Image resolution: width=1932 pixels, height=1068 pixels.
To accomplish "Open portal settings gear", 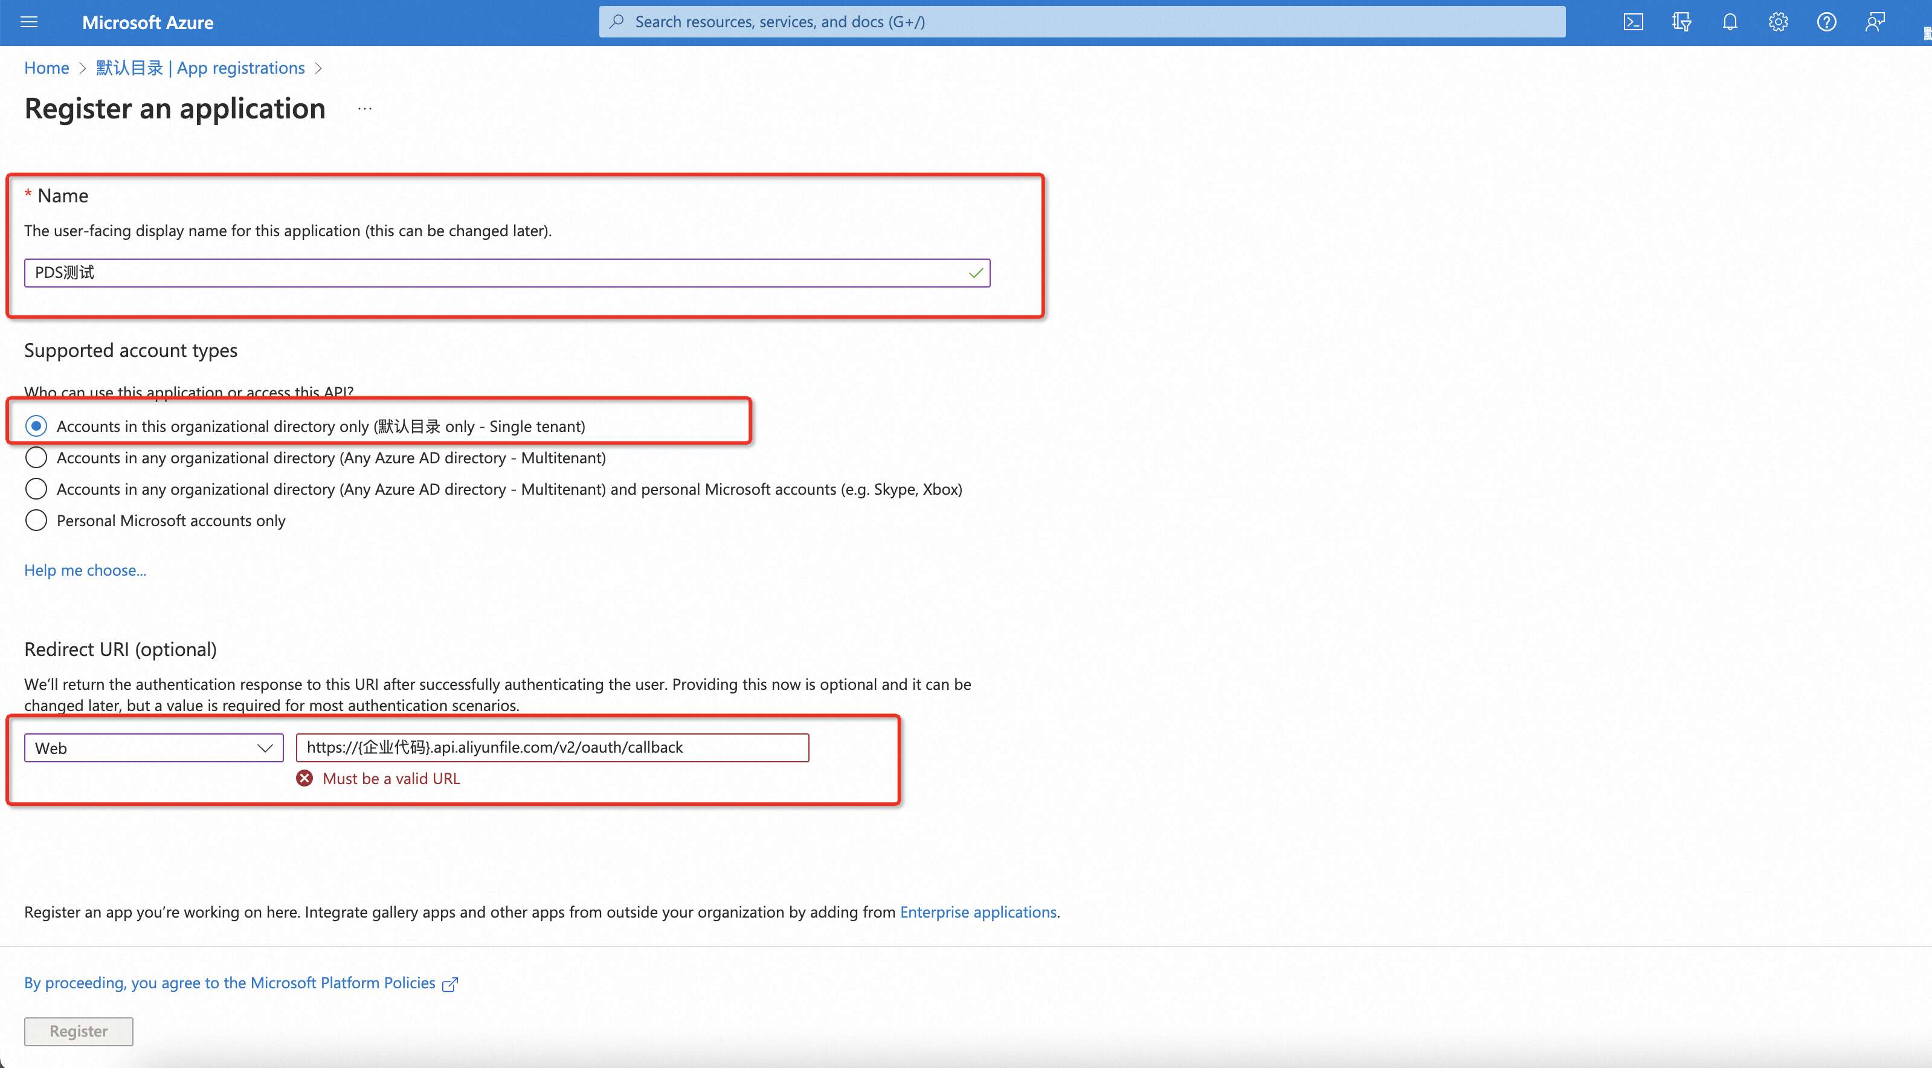I will 1777,22.
